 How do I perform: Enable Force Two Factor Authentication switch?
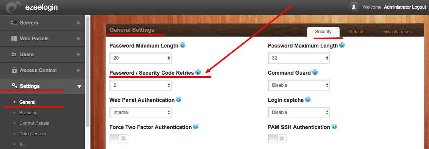(119, 138)
